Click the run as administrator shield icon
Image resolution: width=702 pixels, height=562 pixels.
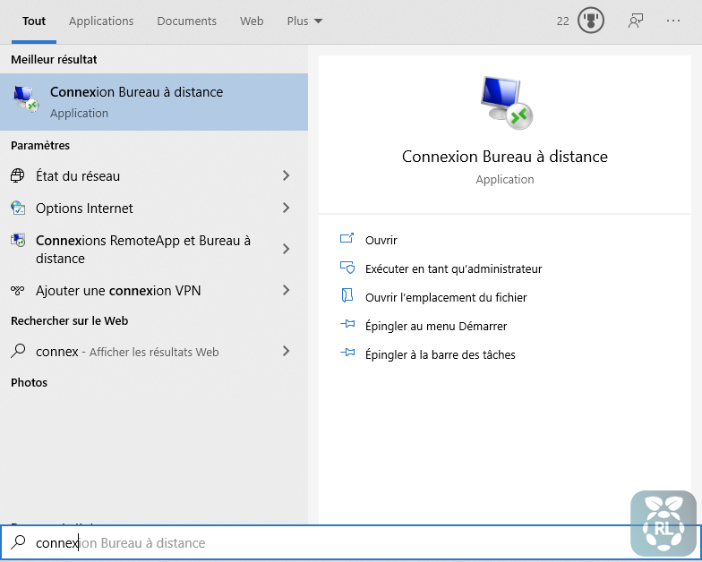coord(347,267)
